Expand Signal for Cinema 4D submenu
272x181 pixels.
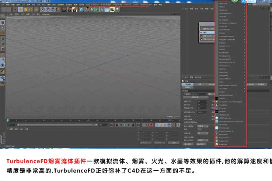click(231, 40)
